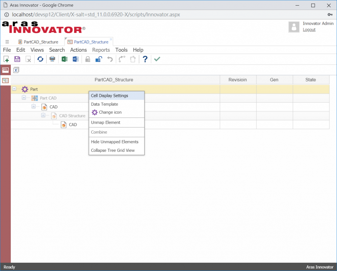Select the active PartCAD_Structure tab
337x271 pixels.
(x=88, y=42)
